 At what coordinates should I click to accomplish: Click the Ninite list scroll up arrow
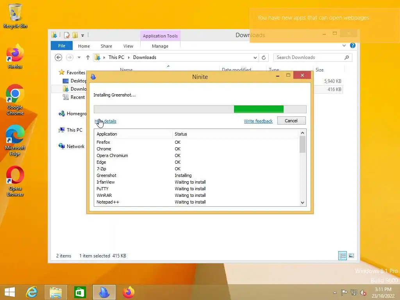point(302,133)
